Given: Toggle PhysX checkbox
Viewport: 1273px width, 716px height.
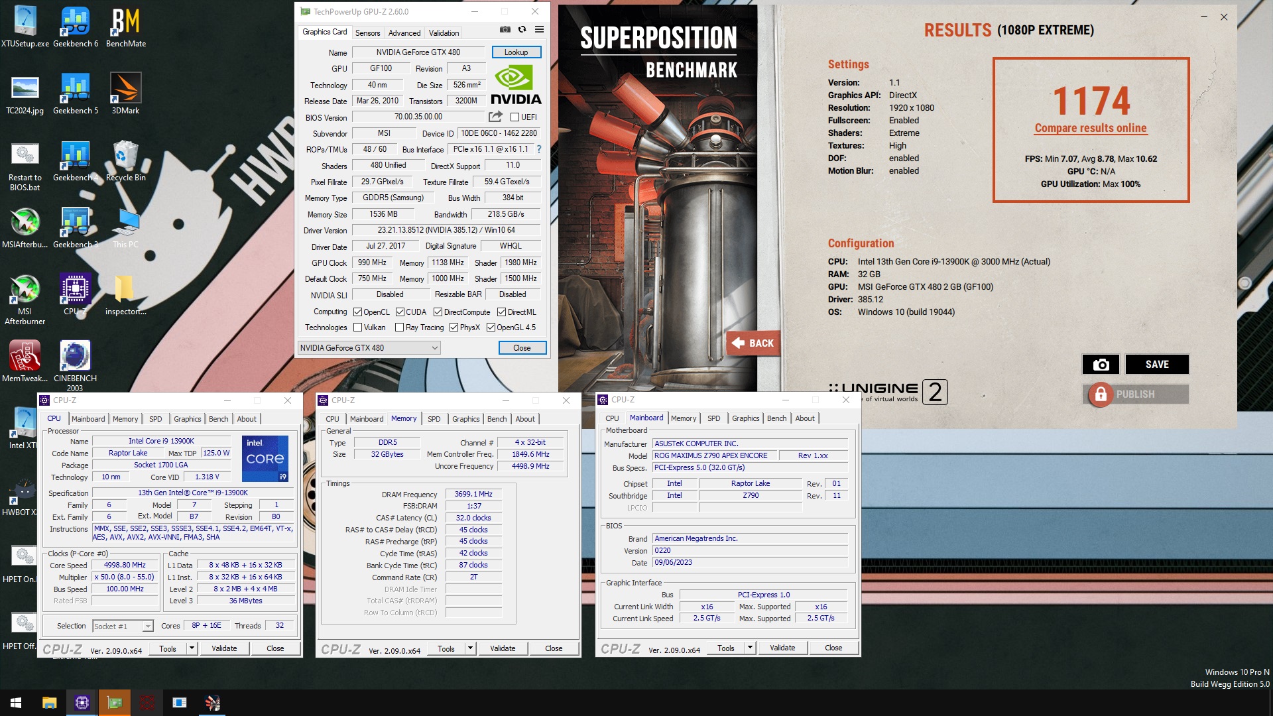Looking at the screenshot, I should (454, 328).
